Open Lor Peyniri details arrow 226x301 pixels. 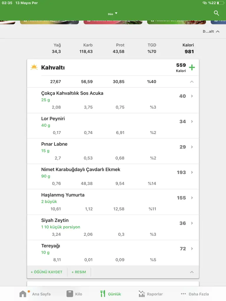click(192, 121)
